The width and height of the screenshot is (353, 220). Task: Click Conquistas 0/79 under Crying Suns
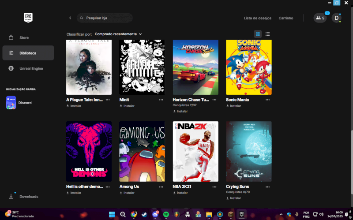point(238,192)
